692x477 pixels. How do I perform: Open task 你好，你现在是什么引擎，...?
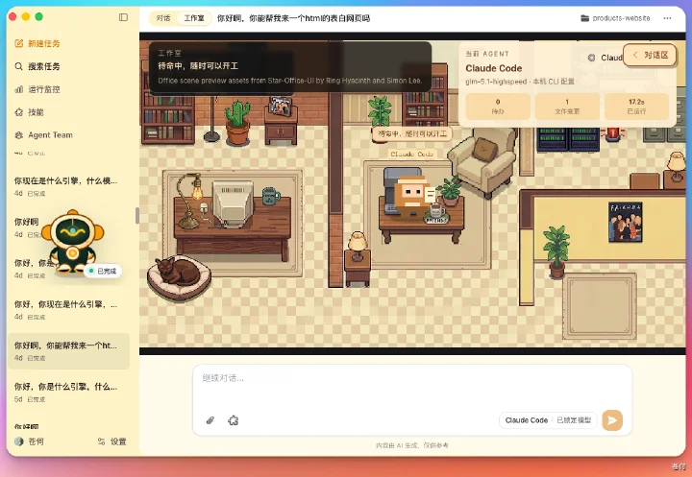click(x=68, y=309)
